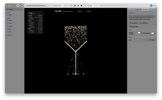Click the Events section label
This screenshot has height=100, width=162.
[130, 37]
